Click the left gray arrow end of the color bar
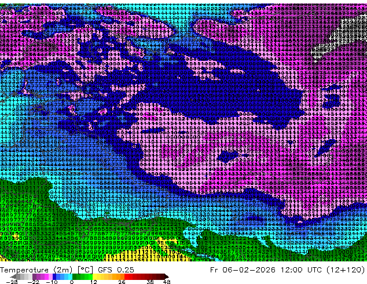Image resolution: width=367 pixels, height=284 pixels. [13, 276]
